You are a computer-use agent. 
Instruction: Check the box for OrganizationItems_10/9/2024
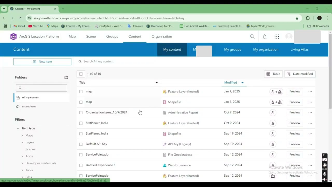[x=81, y=113]
